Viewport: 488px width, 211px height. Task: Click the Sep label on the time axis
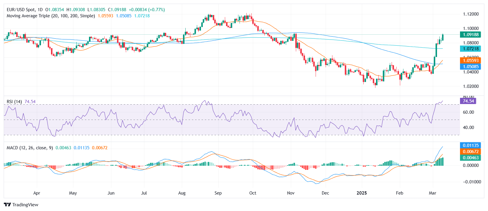click(x=218, y=193)
